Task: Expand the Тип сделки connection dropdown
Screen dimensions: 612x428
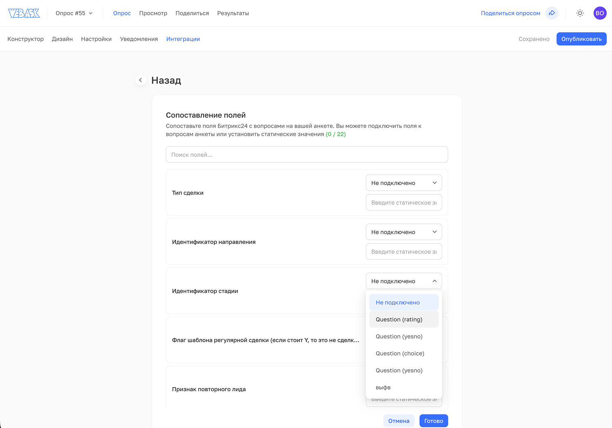Action: click(404, 183)
